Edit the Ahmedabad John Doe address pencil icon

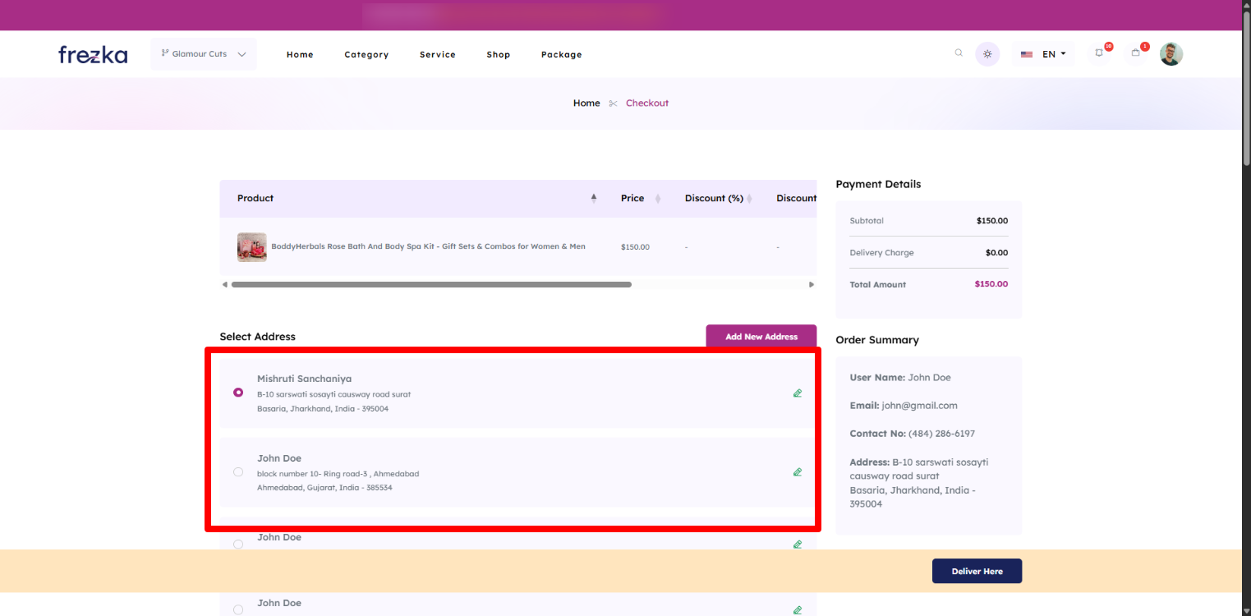click(797, 472)
